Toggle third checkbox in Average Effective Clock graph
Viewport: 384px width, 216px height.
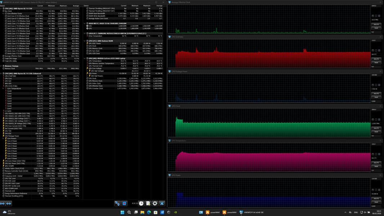(x=379, y=16)
